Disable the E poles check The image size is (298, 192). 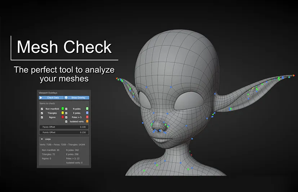66,113
